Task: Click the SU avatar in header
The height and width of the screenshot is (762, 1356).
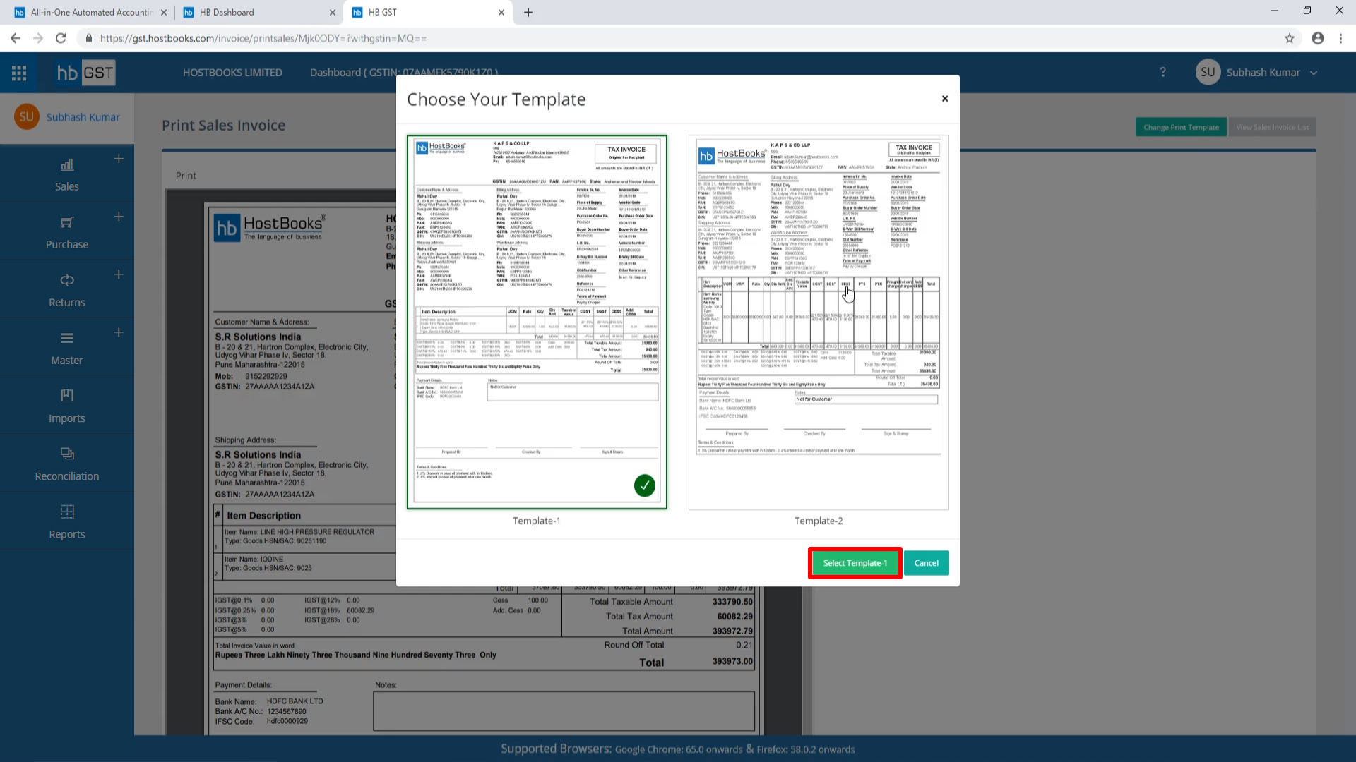Action: [1208, 72]
